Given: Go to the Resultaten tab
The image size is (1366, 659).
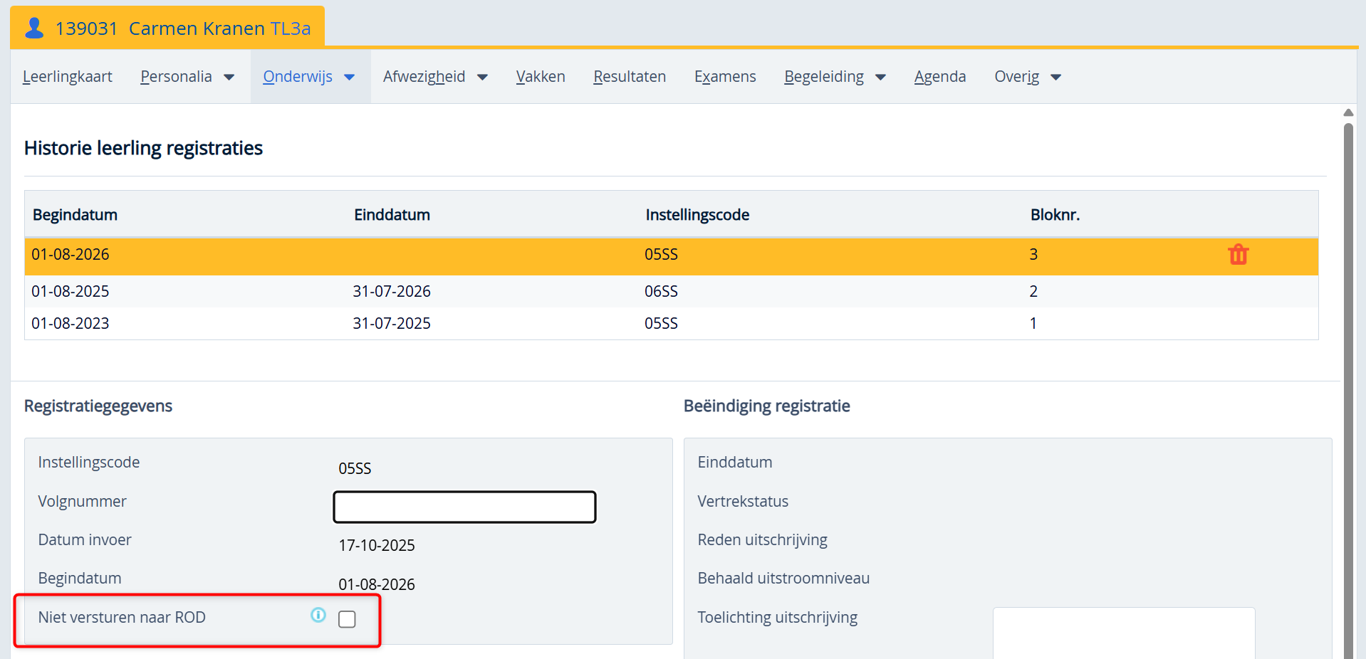Looking at the screenshot, I should 630,77.
